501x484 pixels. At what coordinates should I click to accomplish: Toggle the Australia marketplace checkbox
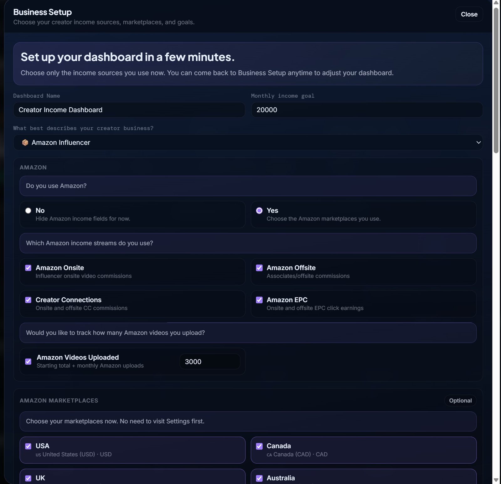(x=259, y=478)
